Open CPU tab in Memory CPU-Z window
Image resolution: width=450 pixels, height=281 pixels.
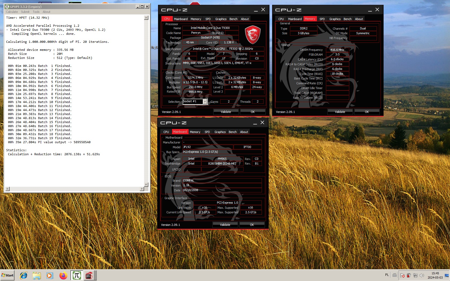coord(281,19)
